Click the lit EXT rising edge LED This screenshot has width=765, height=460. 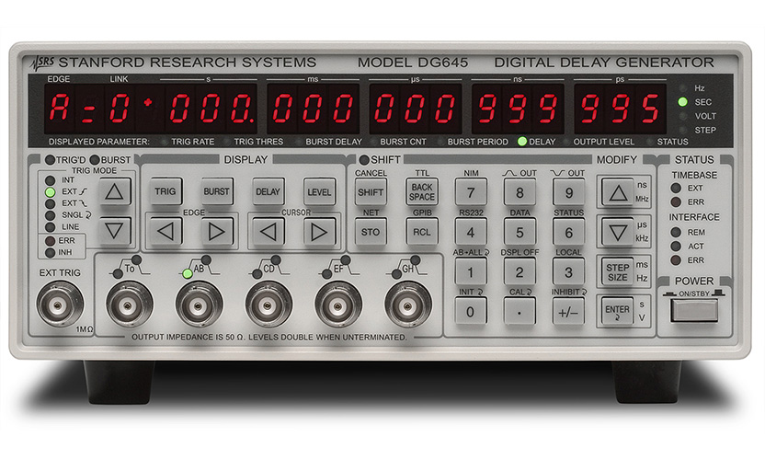[x=51, y=192]
